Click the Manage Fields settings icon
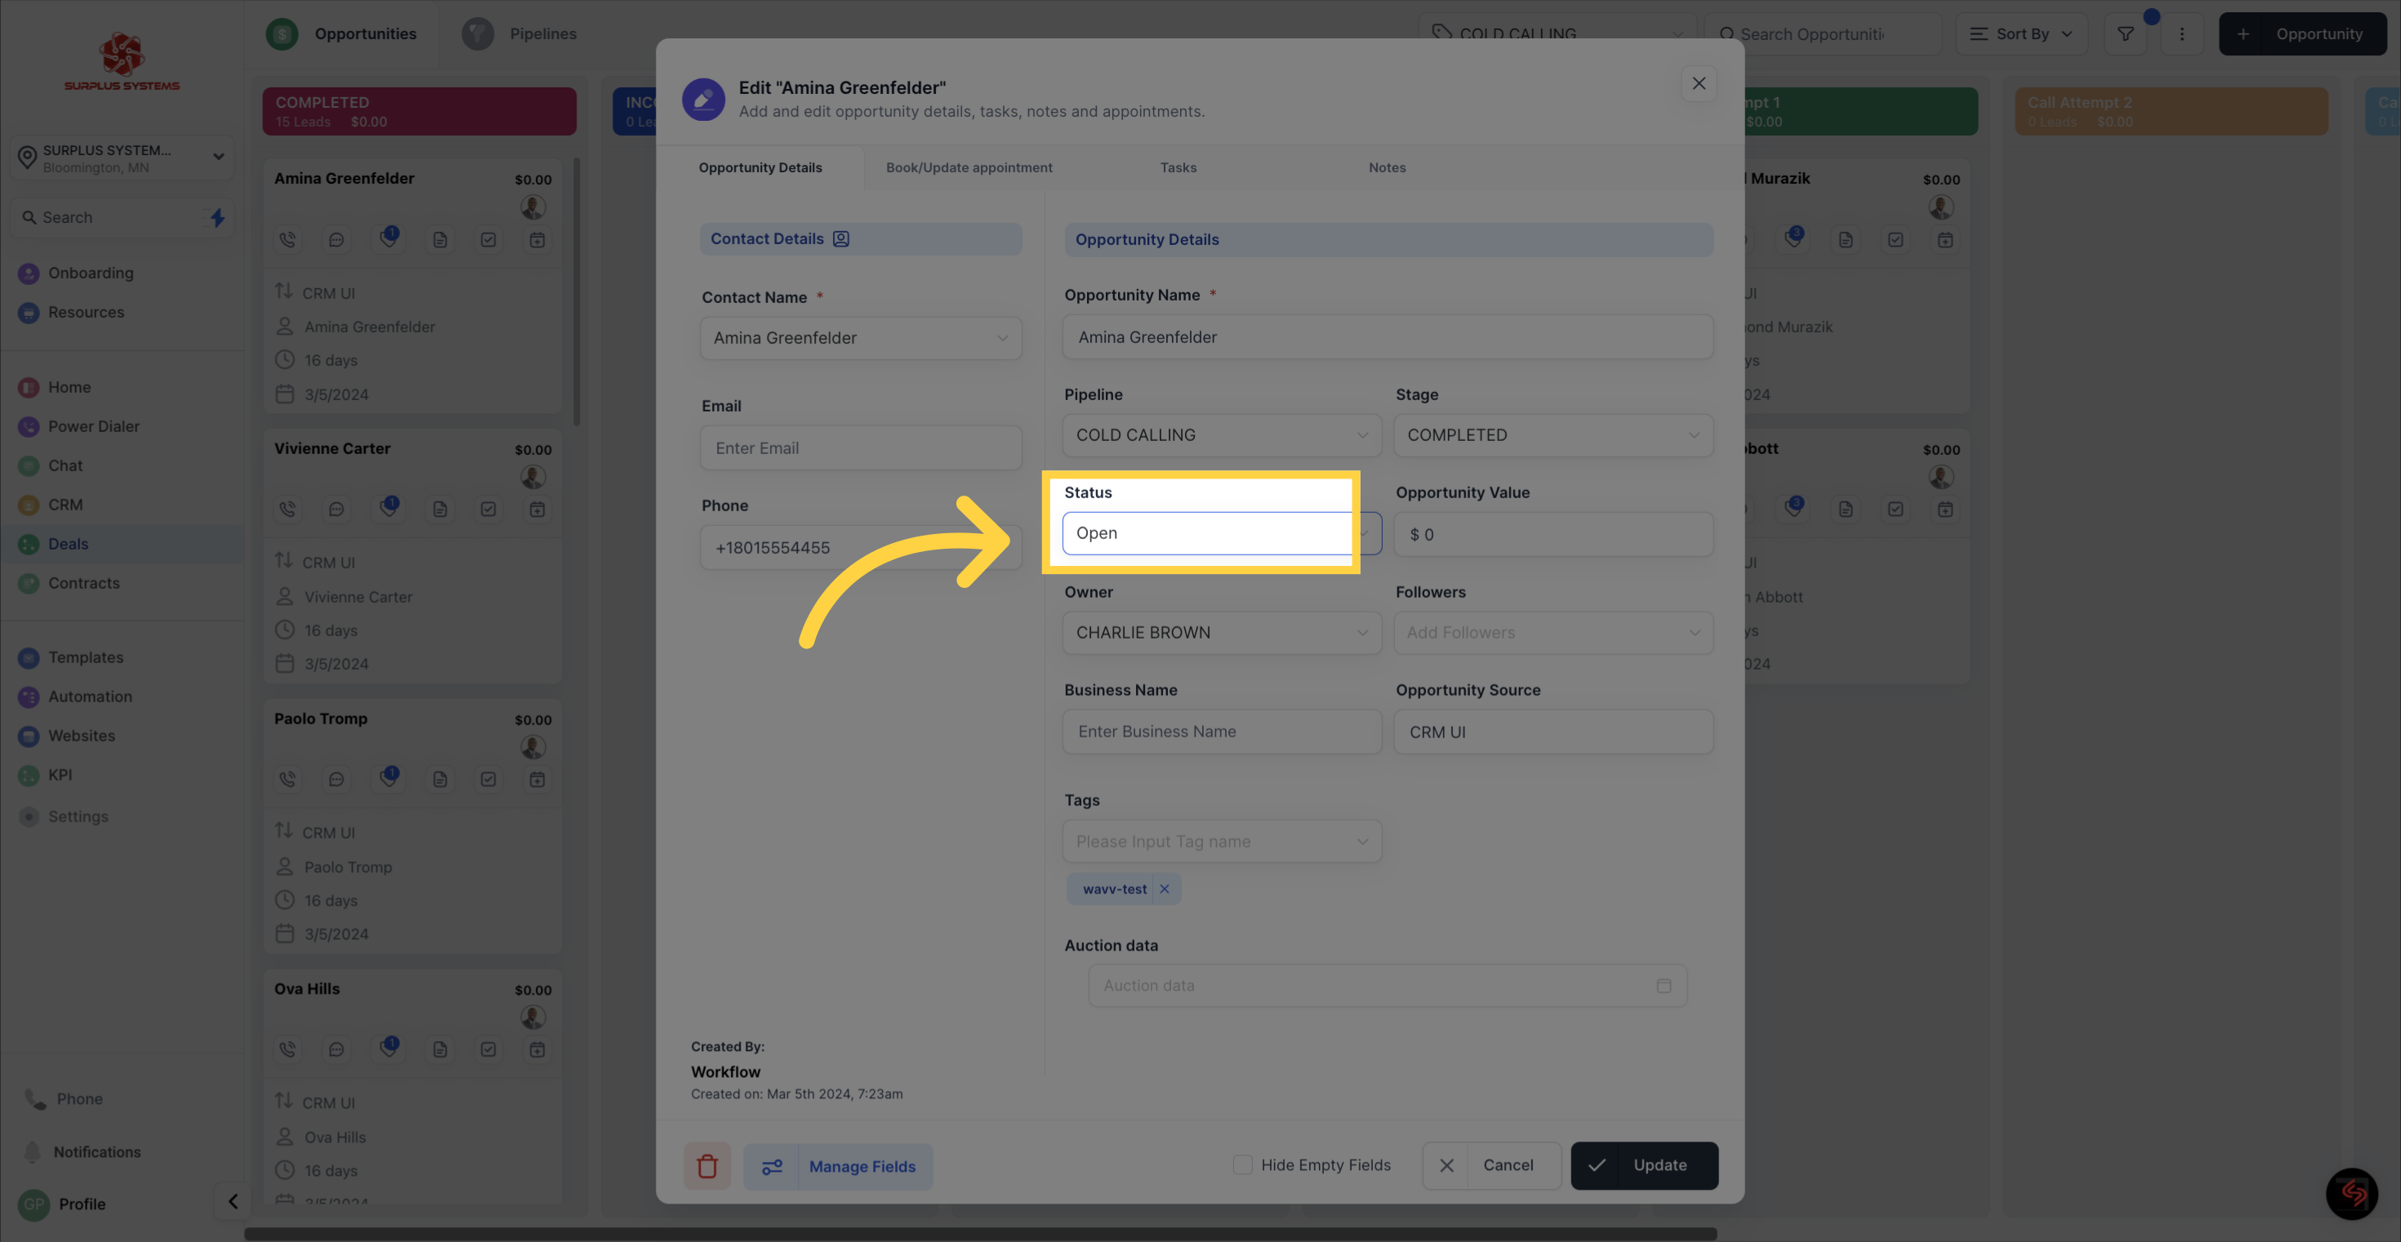The width and height of the screenshot is (2401, 1242). (771, 1166)
